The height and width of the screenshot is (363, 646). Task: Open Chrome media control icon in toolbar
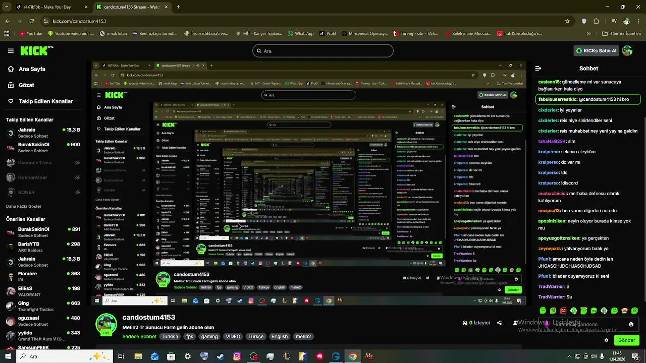(x=614, y=21)
